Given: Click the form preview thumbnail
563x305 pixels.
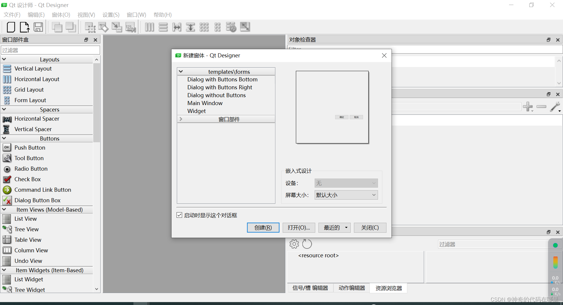Looking at the screenshot, I should pyautogui.click(x=332, y=107).
